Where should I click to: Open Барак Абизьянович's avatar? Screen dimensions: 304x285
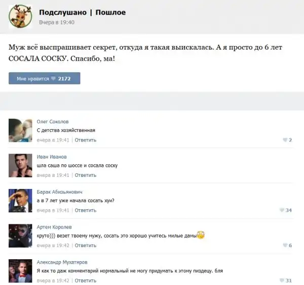click(x=20, y=201)
